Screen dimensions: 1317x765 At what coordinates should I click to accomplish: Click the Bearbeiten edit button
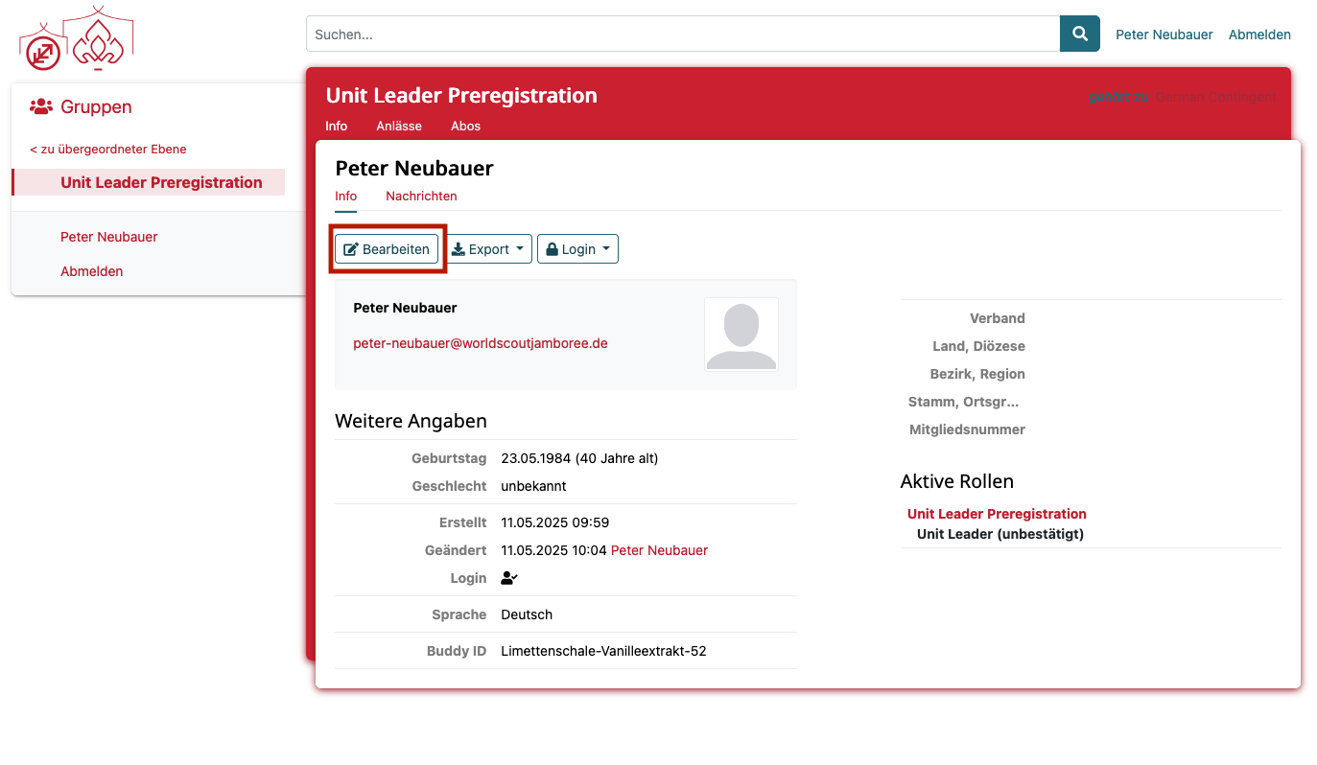pos(387,249)
